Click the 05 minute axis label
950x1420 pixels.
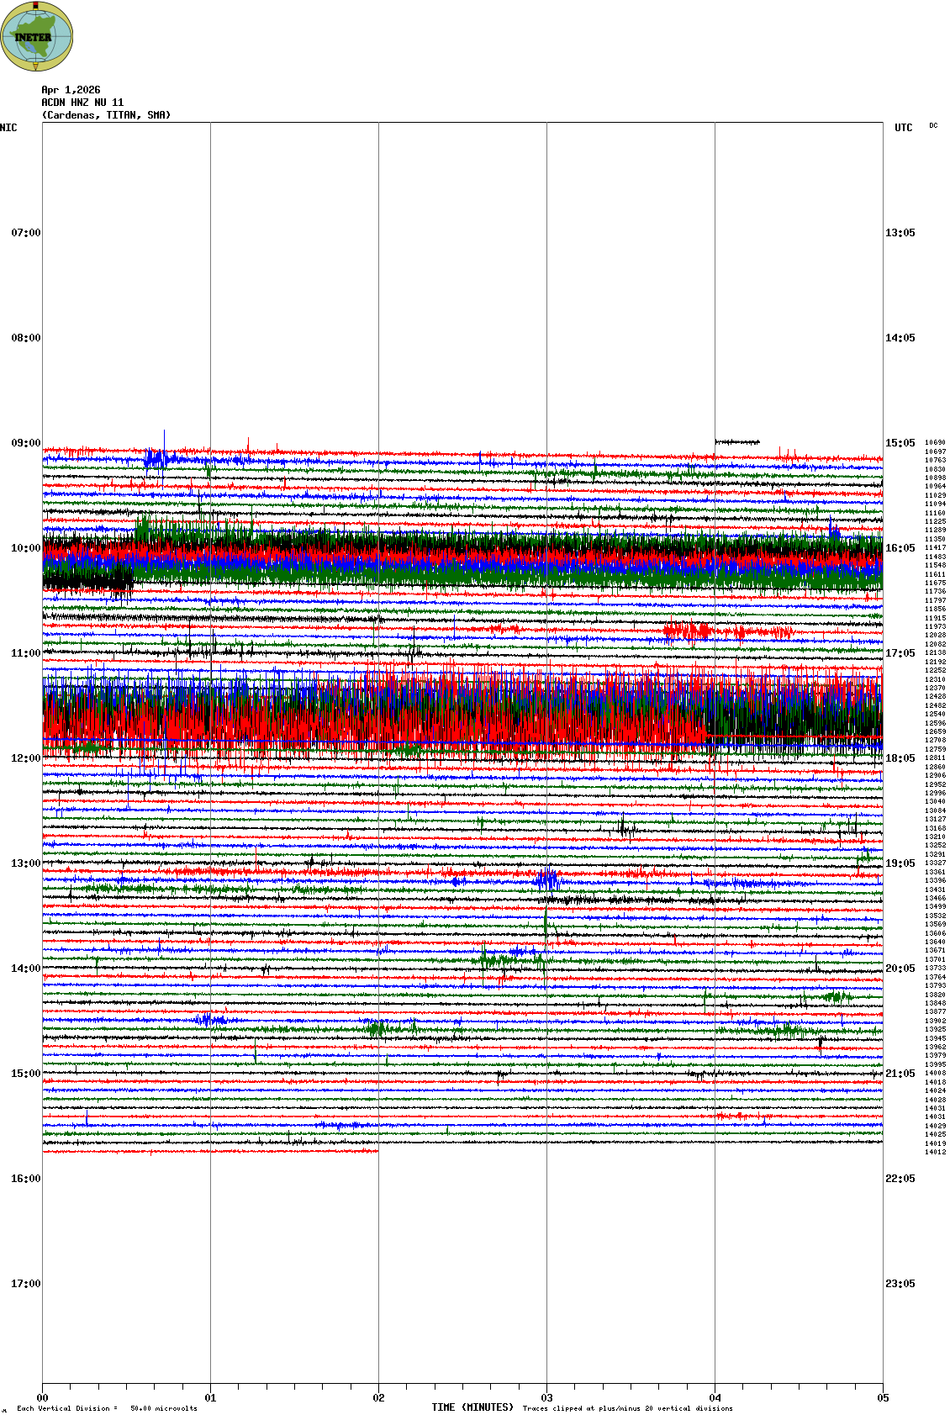click(x=883, y=1398)
